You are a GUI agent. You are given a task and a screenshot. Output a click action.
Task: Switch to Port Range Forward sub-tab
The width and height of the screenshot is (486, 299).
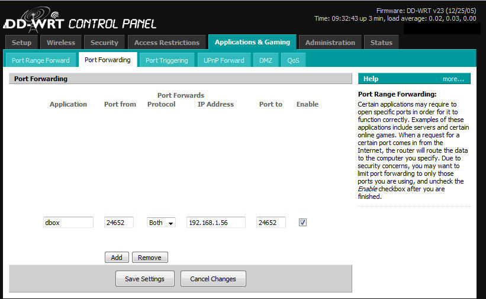[x=41, y=60]
